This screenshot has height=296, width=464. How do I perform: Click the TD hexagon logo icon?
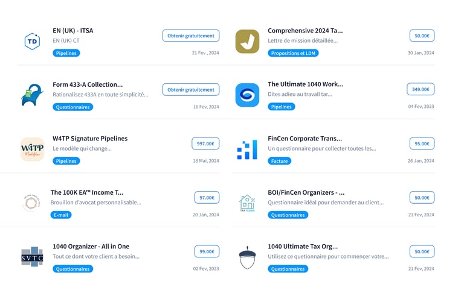(x=32, y=41)
